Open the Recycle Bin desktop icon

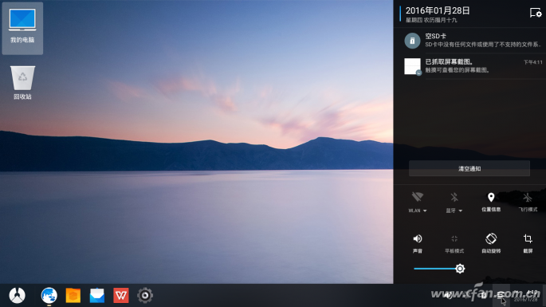[22, 82]
